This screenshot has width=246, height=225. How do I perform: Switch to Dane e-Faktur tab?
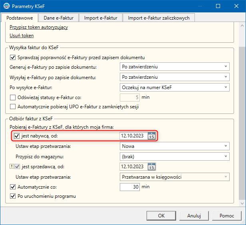[58, 18]
